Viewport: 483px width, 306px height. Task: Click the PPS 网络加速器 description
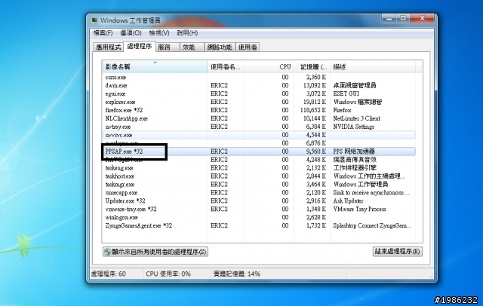point(354,151)
